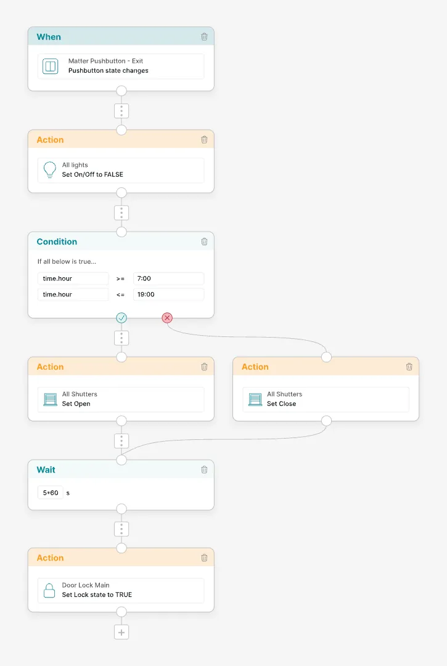Click the Condition block trash icon
This screenshot has width=447, height=666.
(204, 242)
